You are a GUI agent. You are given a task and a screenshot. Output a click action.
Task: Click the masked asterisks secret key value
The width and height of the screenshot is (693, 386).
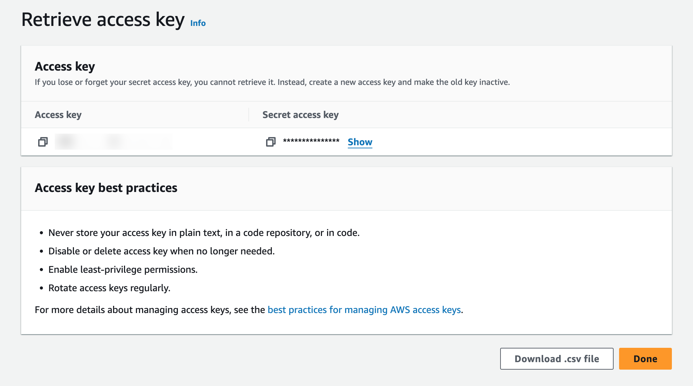[x=311, y=141]
